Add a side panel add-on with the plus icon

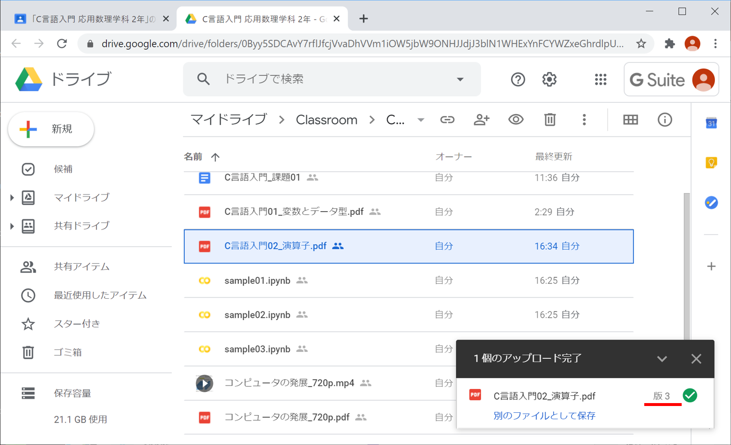tap(712, 266)
